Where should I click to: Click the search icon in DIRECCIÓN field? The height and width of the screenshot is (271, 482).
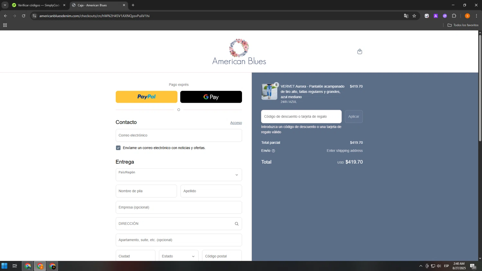point(237,224)
